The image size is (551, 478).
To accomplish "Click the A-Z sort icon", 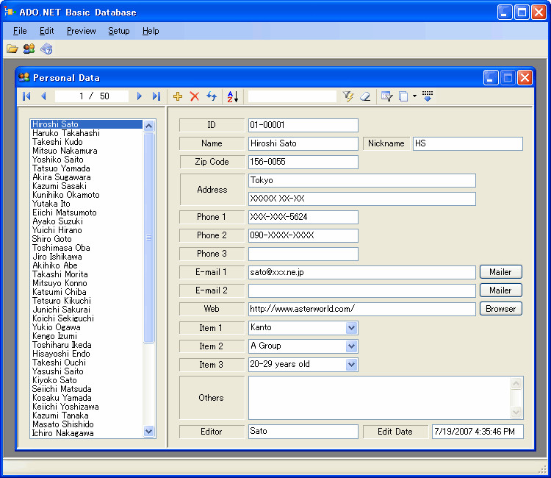I will pos(232,96).
